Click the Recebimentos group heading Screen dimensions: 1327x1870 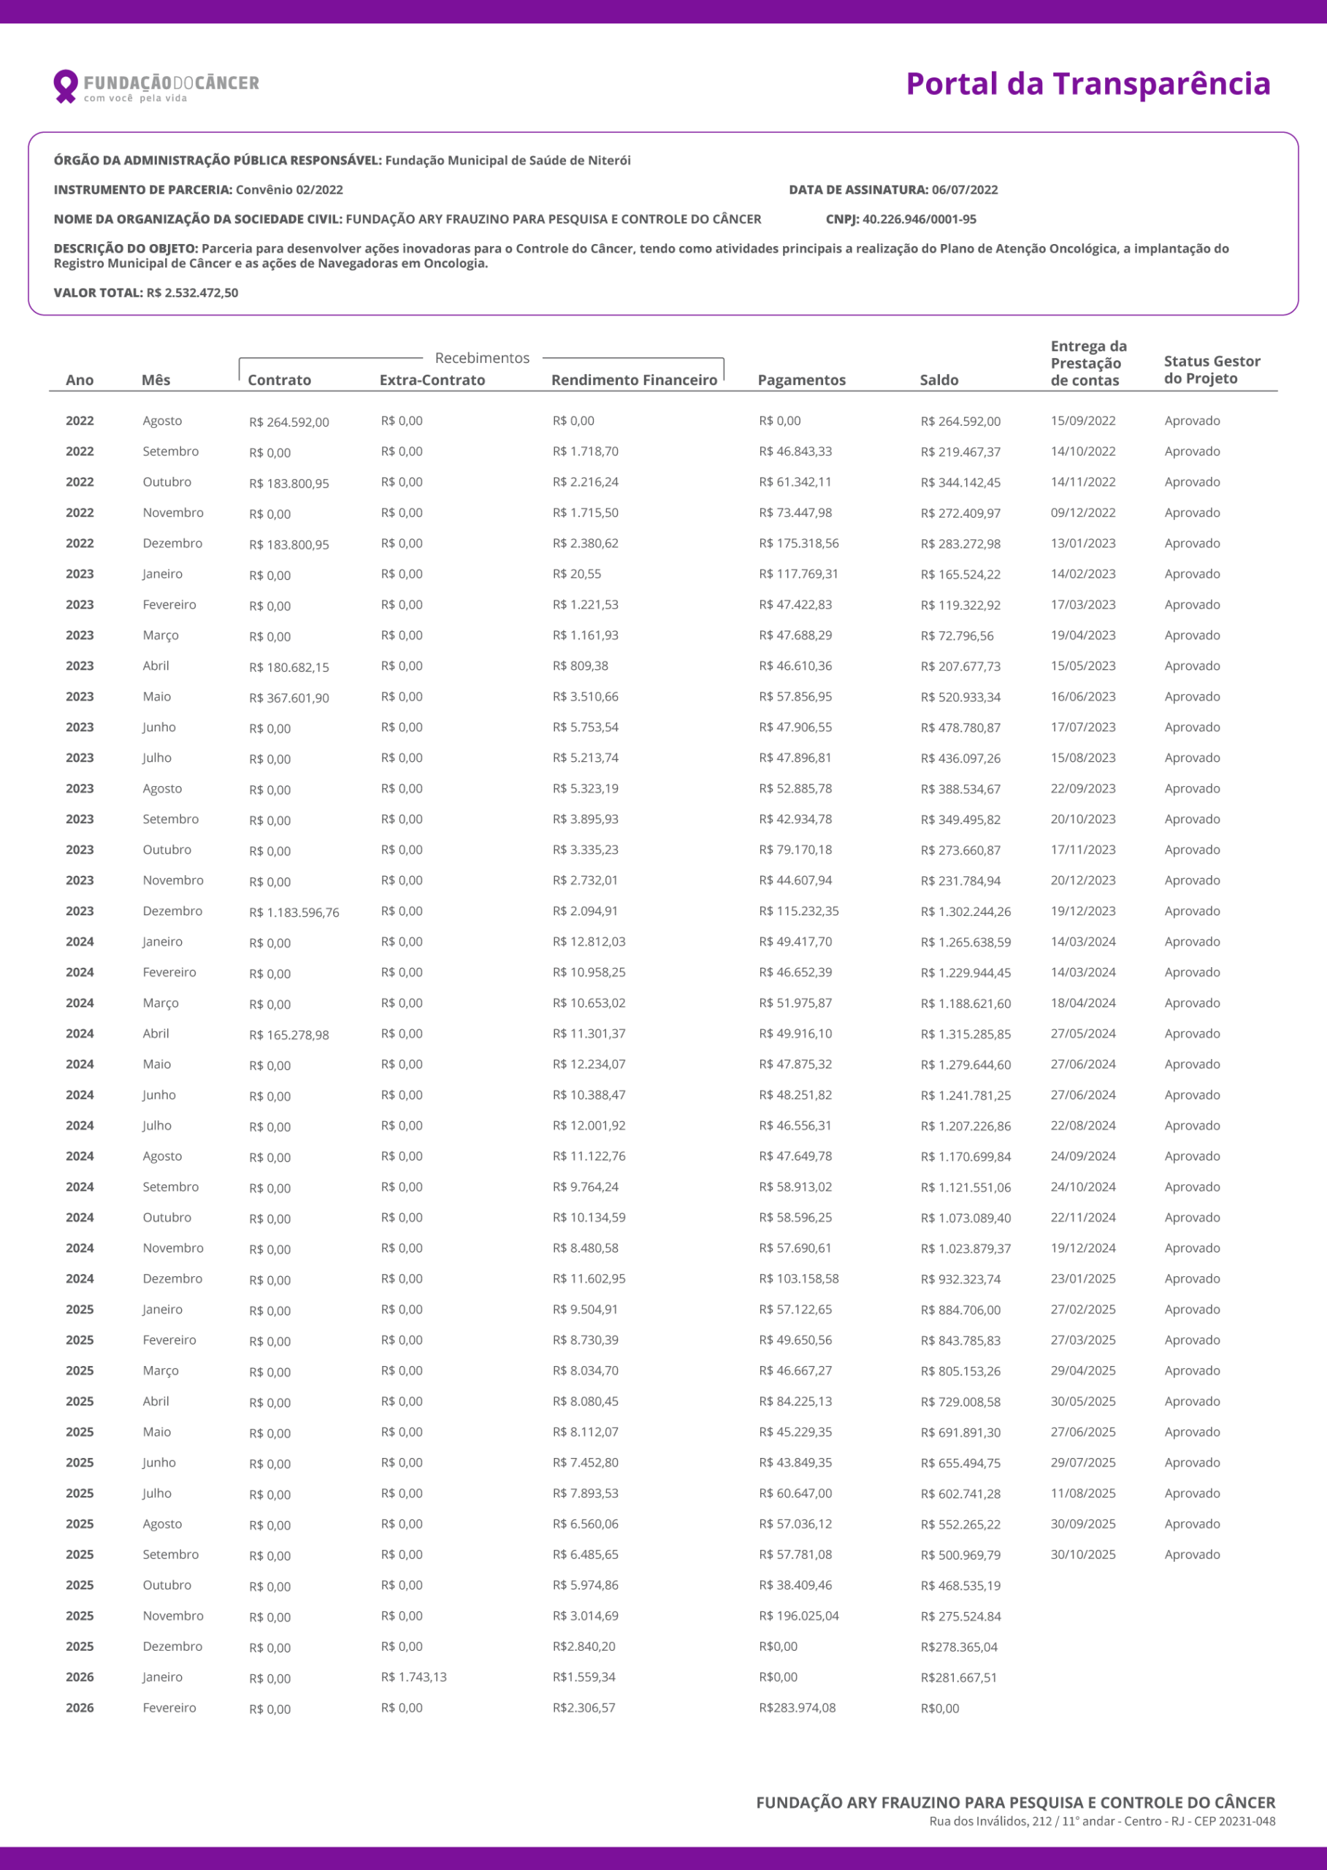[x=481, y=358]
